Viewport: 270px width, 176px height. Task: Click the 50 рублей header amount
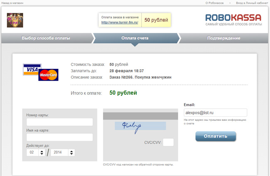click(156, 20)
